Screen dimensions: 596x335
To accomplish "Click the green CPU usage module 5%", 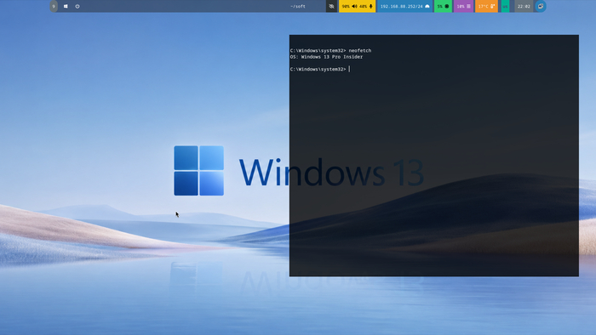I will click(x=443, y=7).
